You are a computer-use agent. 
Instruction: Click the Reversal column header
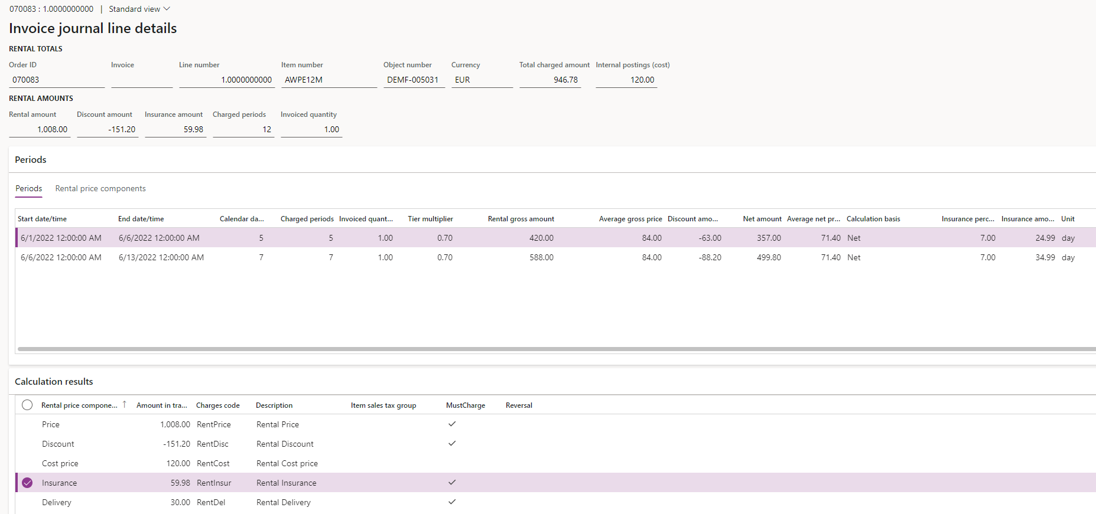tap(519, 405)
